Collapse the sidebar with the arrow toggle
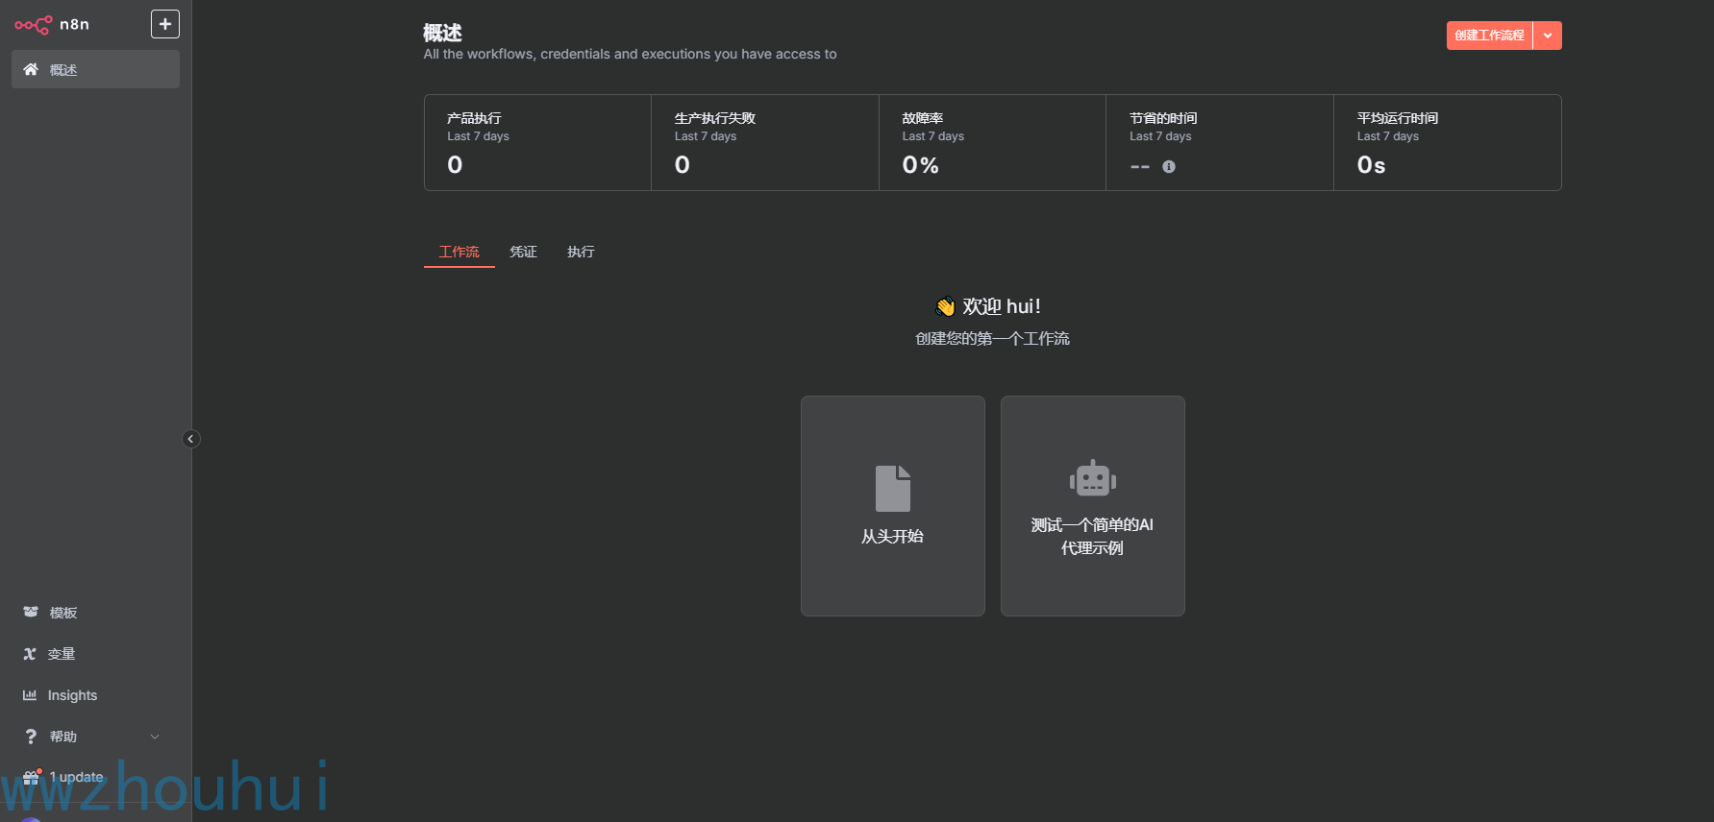 click(191, 439)
